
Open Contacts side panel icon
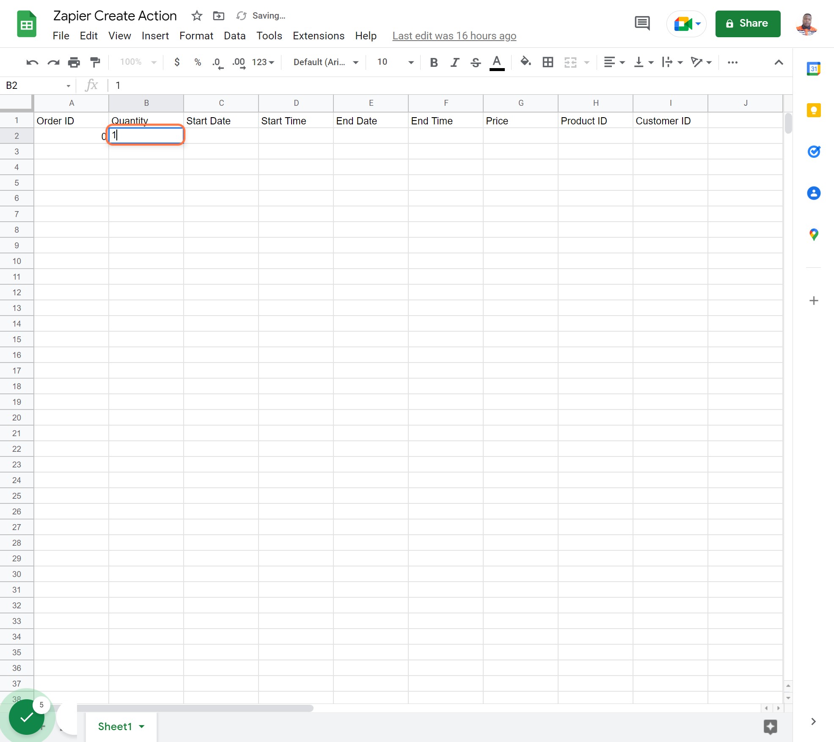coord(813,193)
